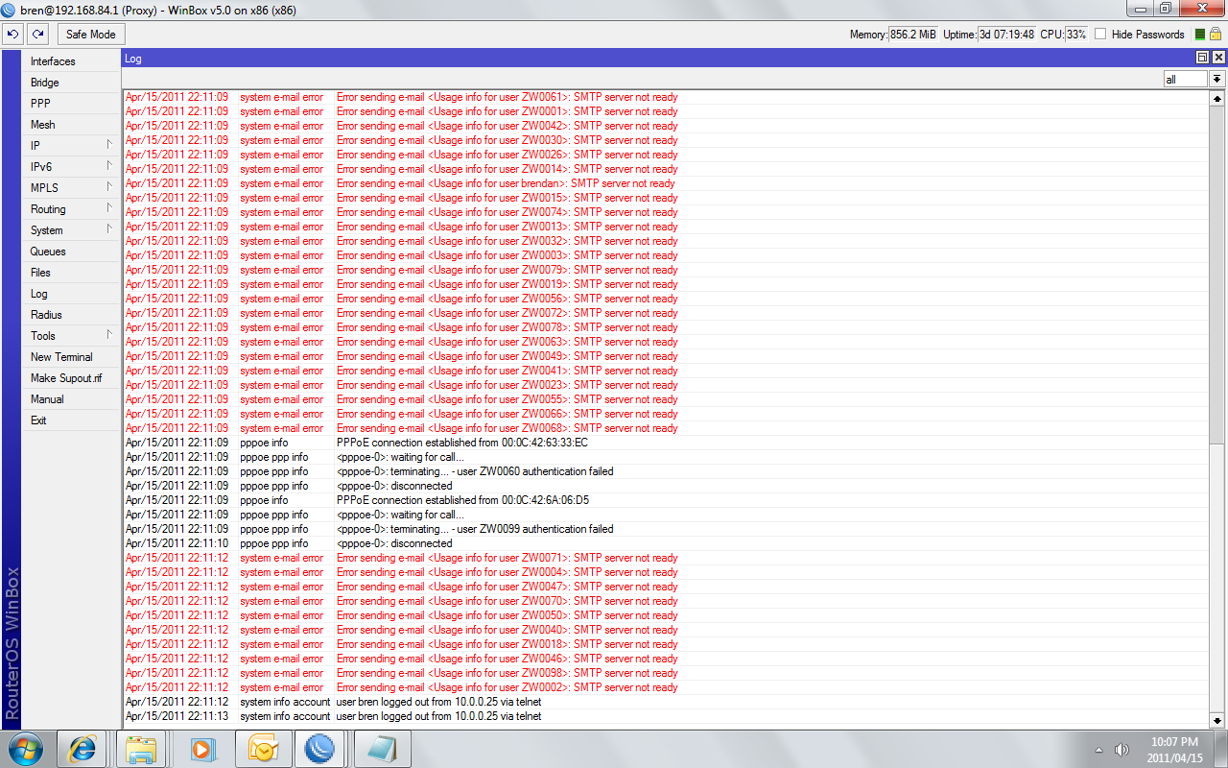1228x768 pixels.
Task: Select the WinBox taskbar icon
Action: pos(319,749)
